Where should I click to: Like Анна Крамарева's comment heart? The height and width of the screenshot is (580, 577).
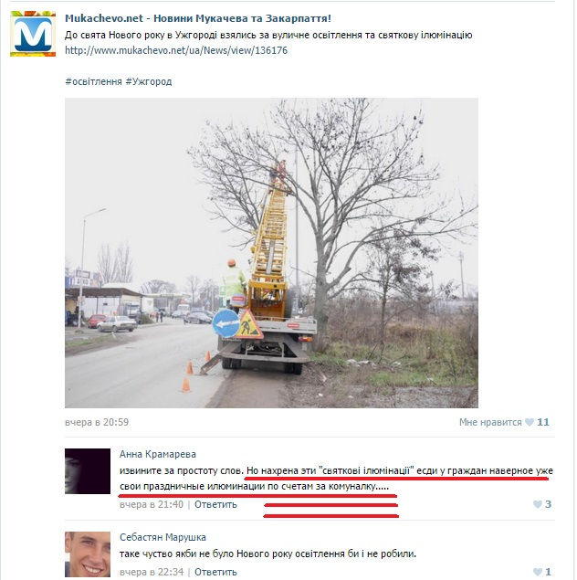[x=538, y=504]
